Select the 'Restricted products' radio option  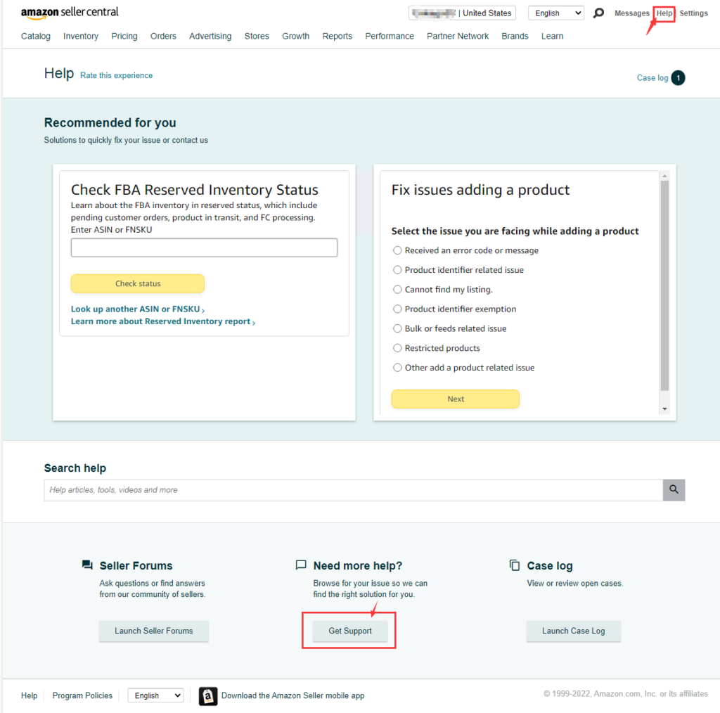coord(398,348)
